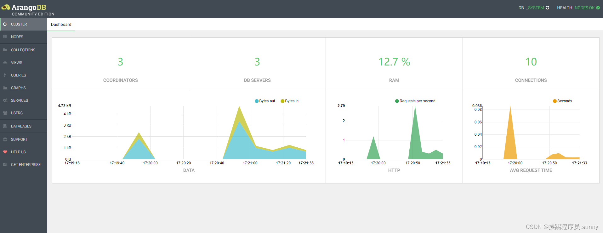Toggle the Seconds legend swatch
Screen dimensions: 603x233
coord(555,101)
